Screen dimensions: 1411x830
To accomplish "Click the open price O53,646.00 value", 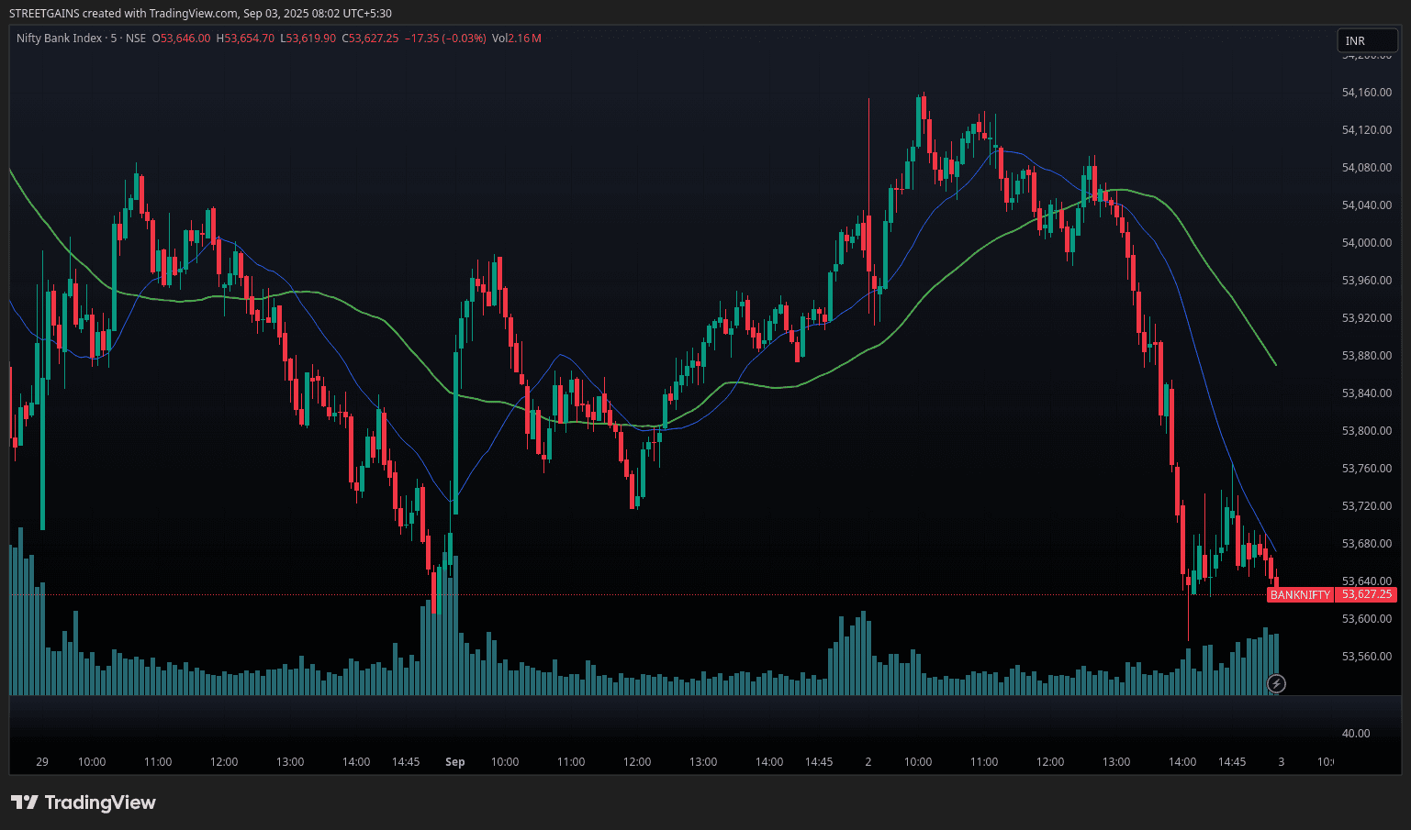I will tap(181, 39).
